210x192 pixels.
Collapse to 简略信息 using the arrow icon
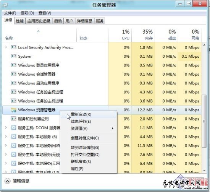pyautogui.click(x=7, y=181)
